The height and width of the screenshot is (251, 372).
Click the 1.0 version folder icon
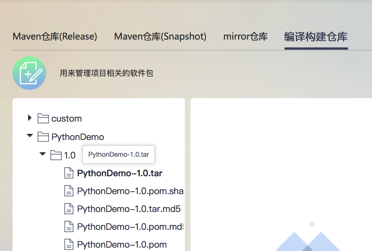[x=56, y=155]
